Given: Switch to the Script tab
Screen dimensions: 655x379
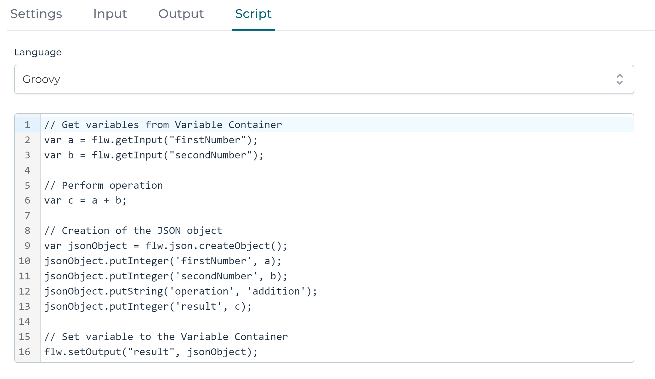Looking at the screenshot, I should coord(253,14).
